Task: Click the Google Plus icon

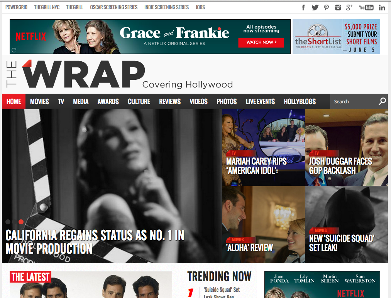Action: [349, 7]
